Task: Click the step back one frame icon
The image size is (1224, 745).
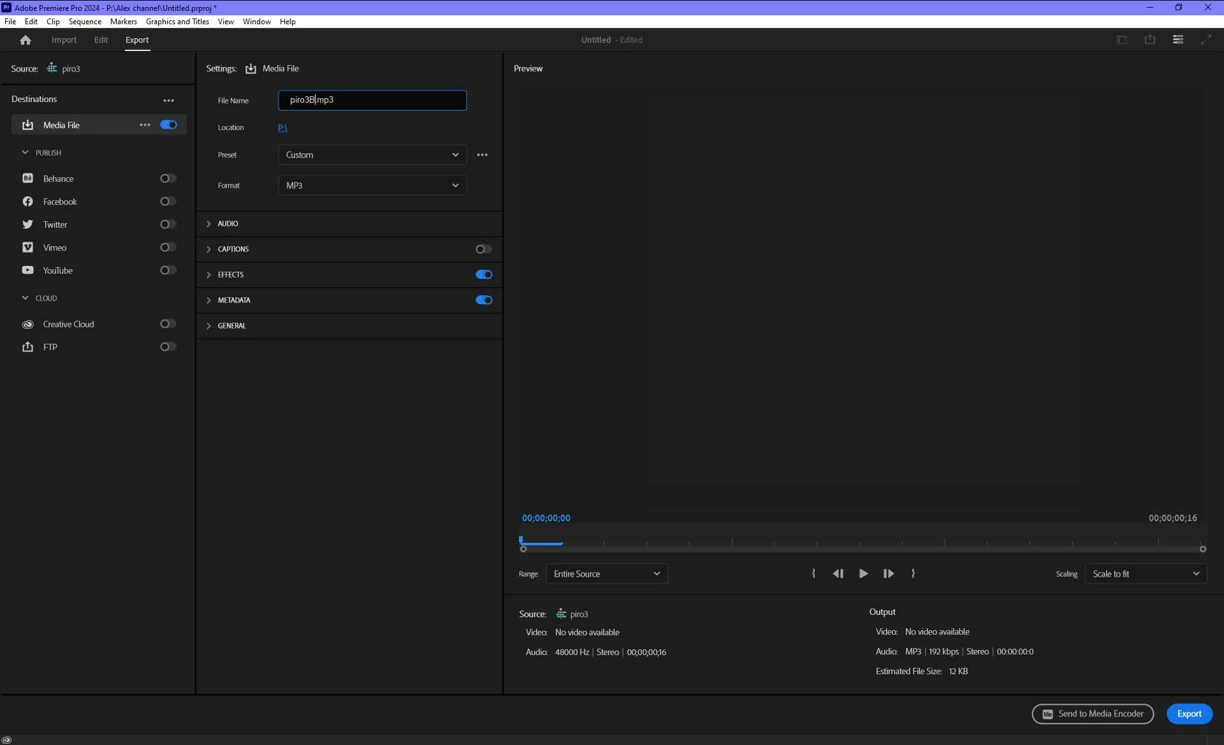Action: pyautogui.click(x=838, y=574)
